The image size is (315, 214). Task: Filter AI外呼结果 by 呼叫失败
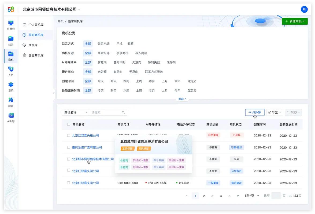click(x=154, y=63)
